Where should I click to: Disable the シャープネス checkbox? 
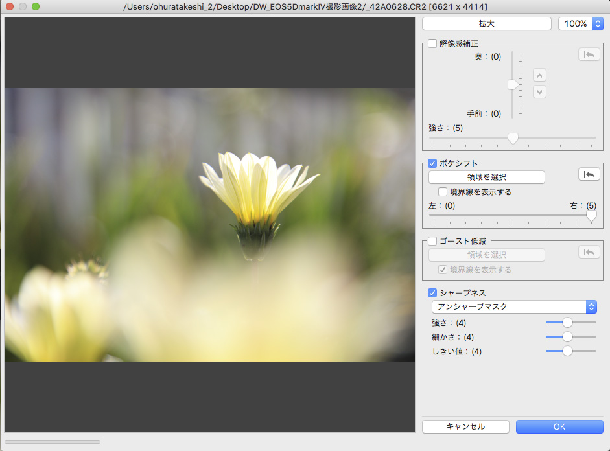(432, 293)
